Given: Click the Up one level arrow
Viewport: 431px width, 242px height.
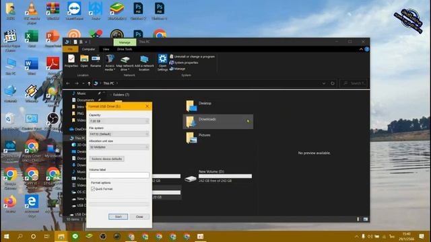Looking at the screenshot, I should [x=89, y=83].
